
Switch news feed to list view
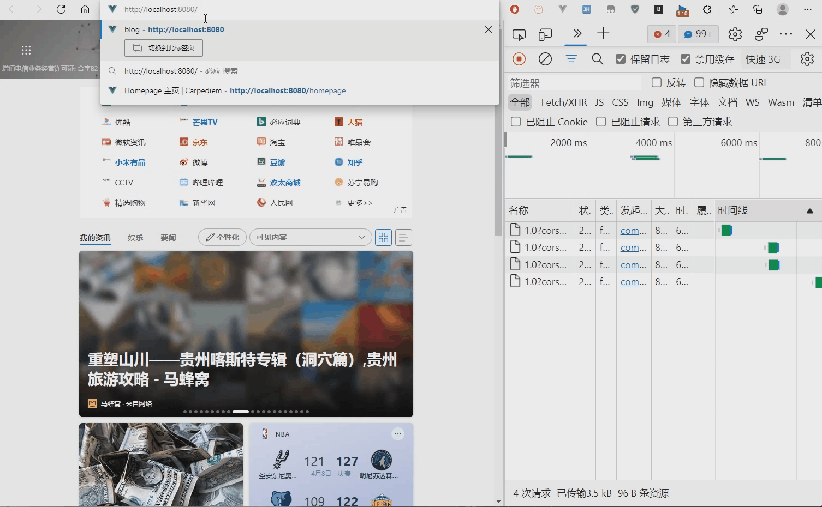click(403, 237)
